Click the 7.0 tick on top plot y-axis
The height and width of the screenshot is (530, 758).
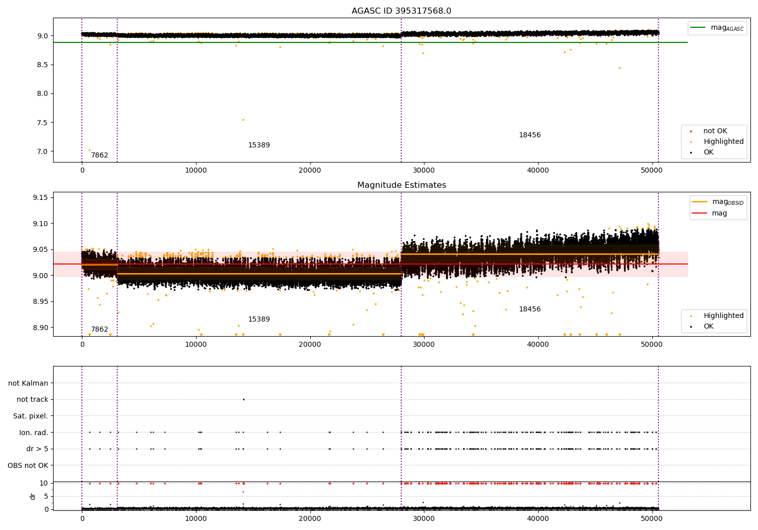41,151
